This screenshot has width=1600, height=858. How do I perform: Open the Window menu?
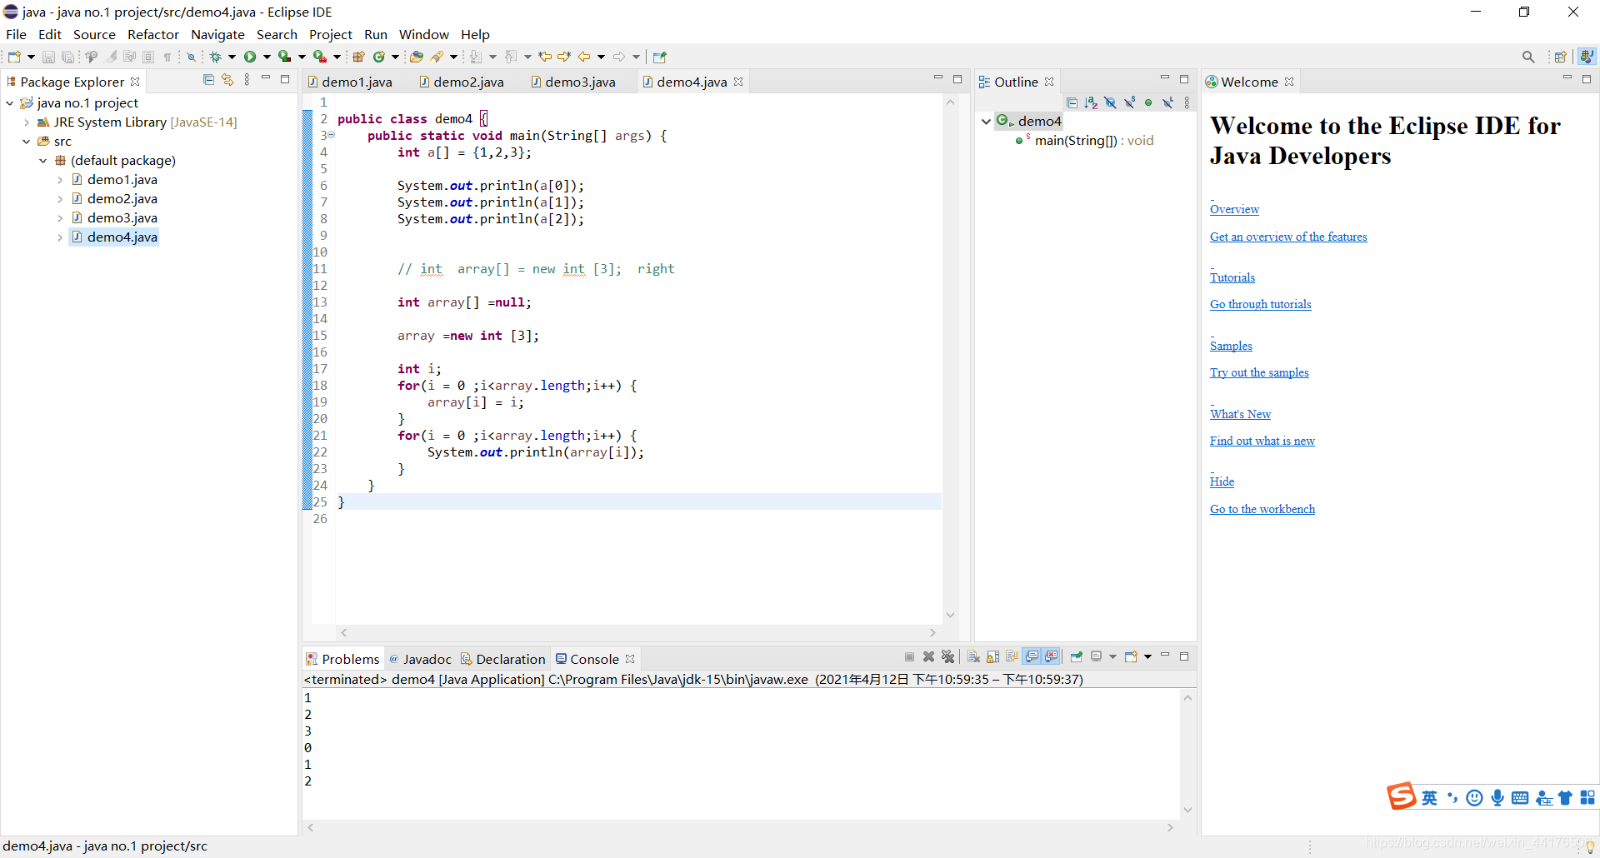423,34
